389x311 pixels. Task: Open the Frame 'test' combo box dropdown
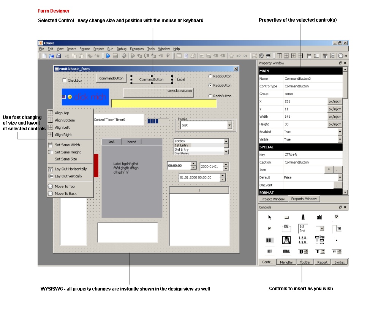pos(229,125)
